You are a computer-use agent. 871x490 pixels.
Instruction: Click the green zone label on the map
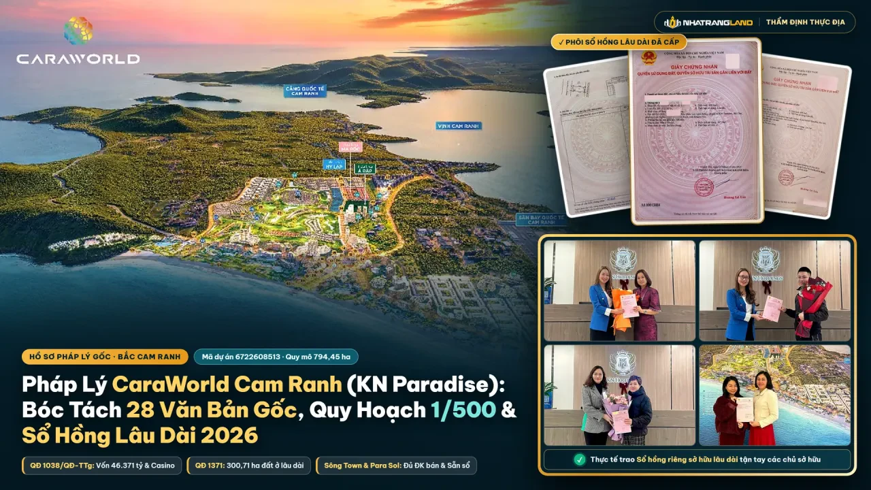tap(365, 169)
